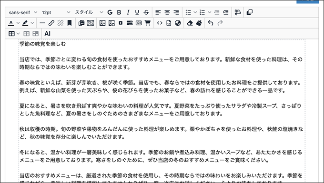Decrease the paragraph indent
The height and width of the screenshot is (183, 324).
(217, 12)
